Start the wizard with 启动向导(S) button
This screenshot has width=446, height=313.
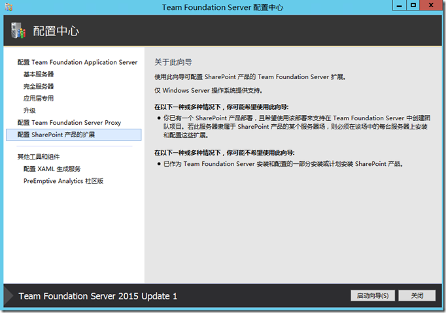pyautogui.click(x=373, y=295)
